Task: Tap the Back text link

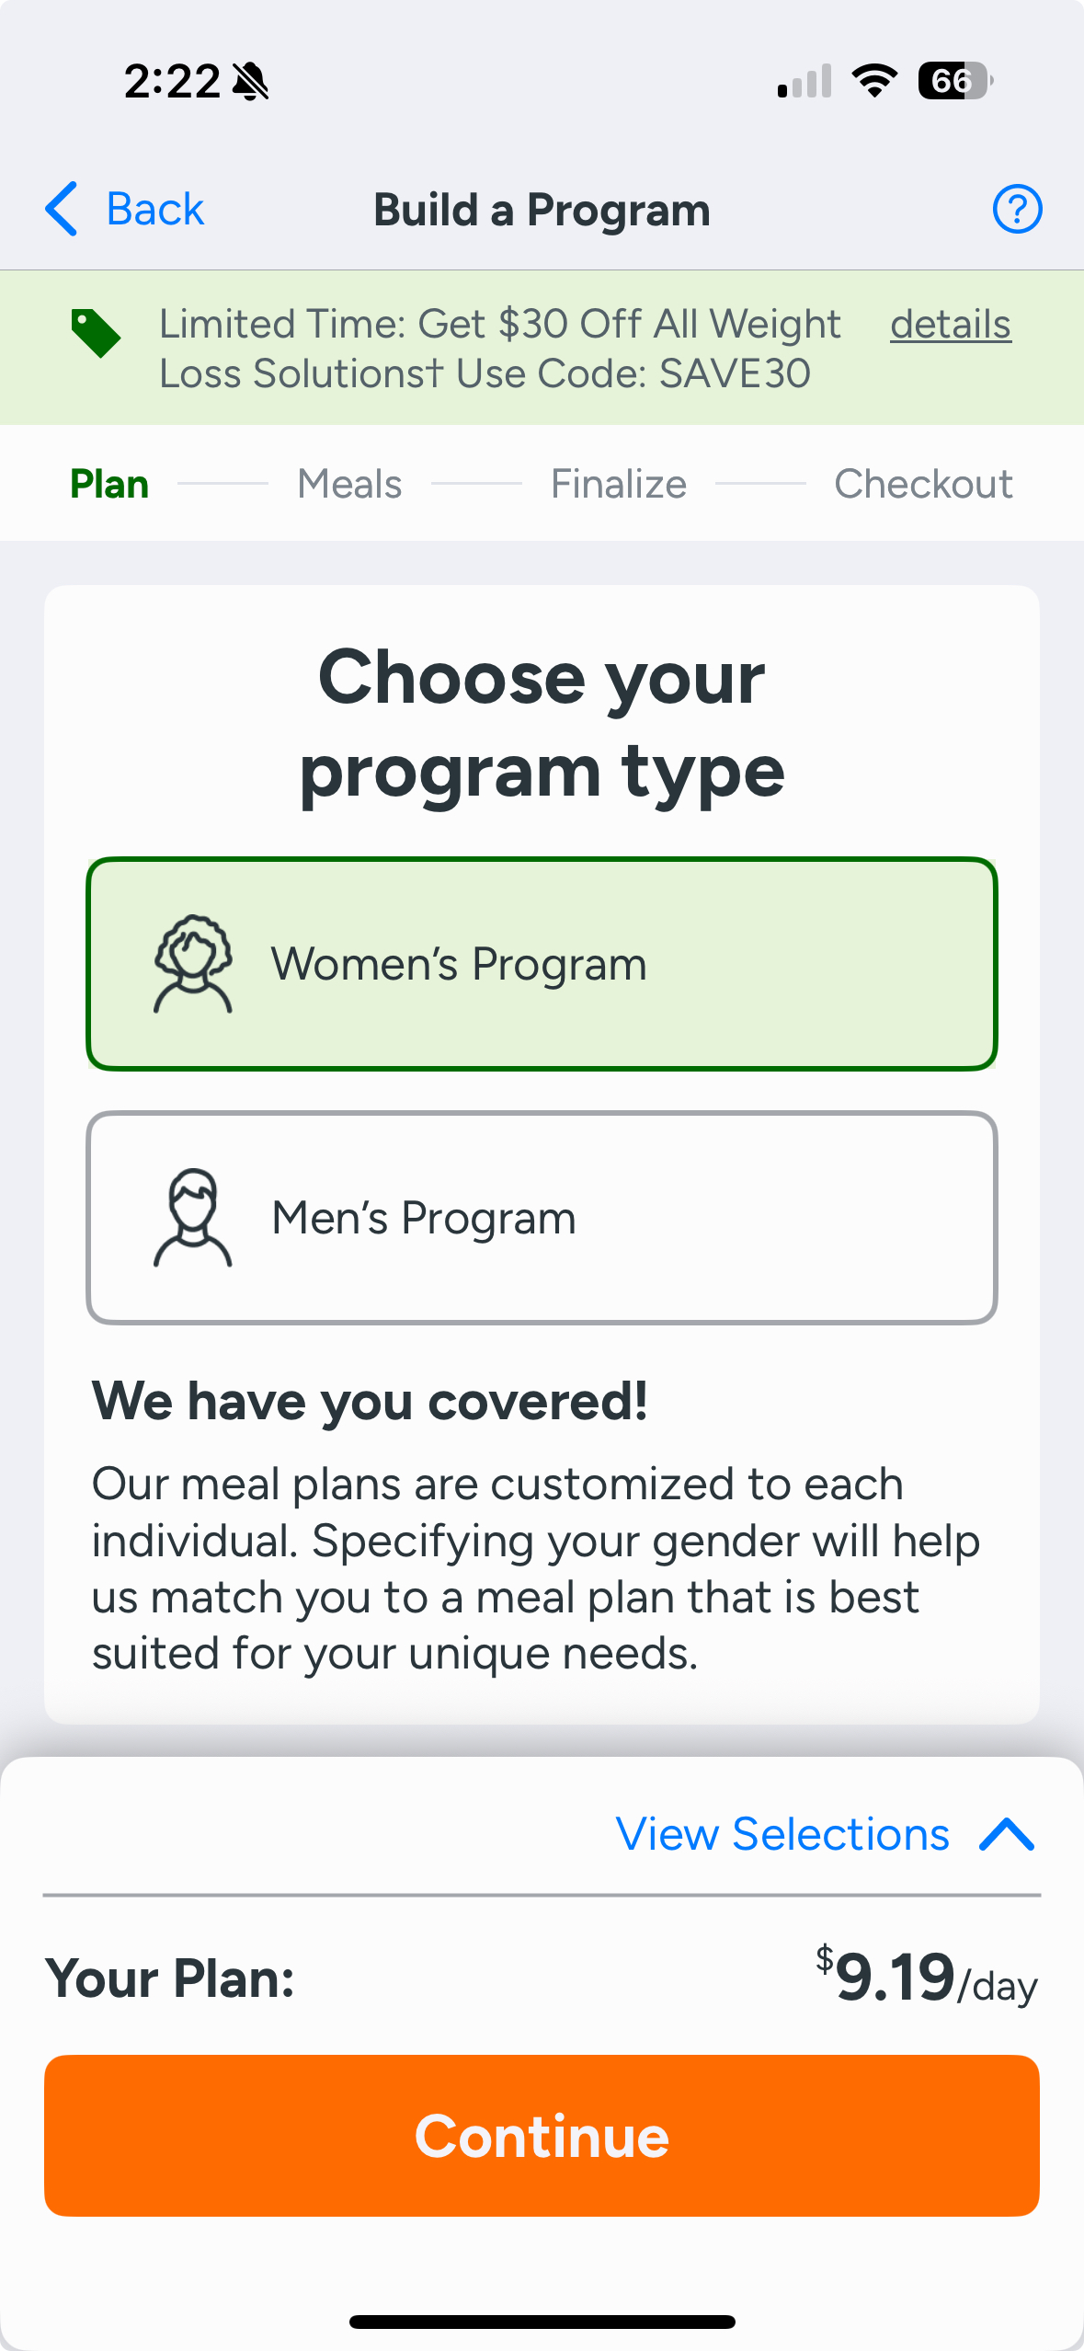Action: click(x=154, y=209)
